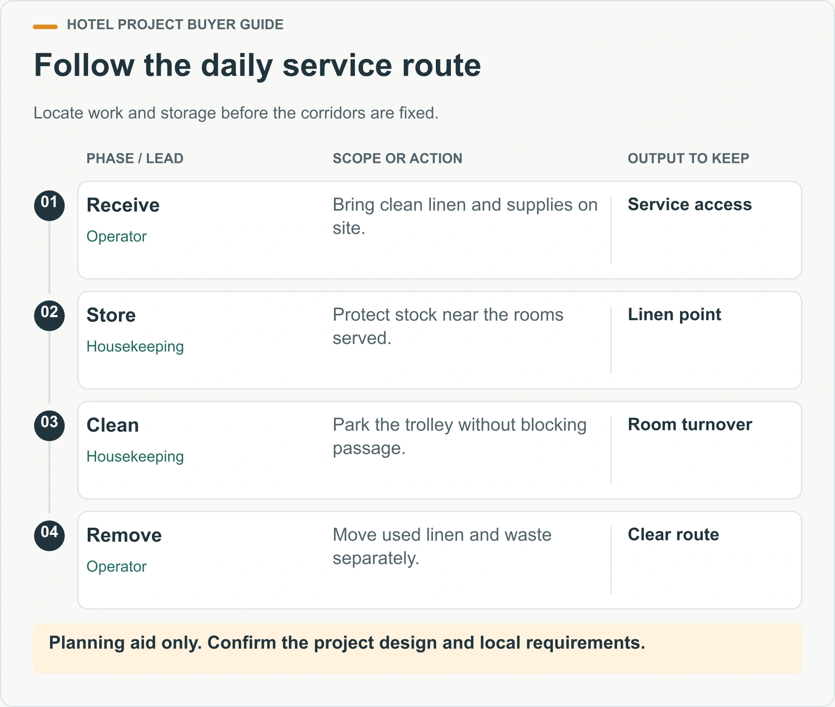The image size is (835, 707).
Task: Click 'Operator' under the Remove phase
Action: coord(116,567)
